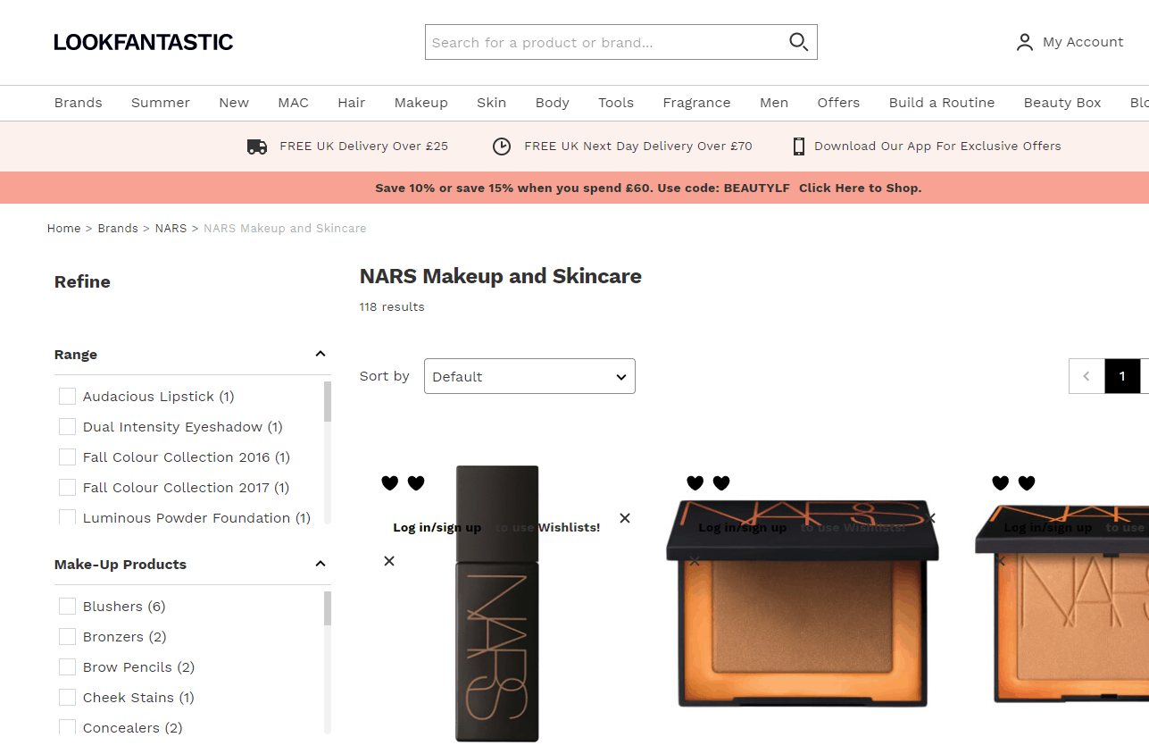Click page 1 pagination button
This screenshot has width=1149, height=754.
(x=1122, y=376)
